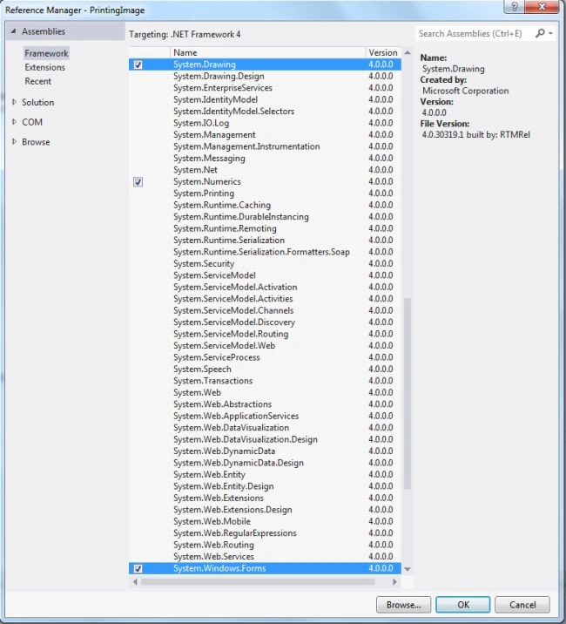This screenshot has width=566, height=624.
Task: Close the Reference Manager dialog
Action: [542, 7]
